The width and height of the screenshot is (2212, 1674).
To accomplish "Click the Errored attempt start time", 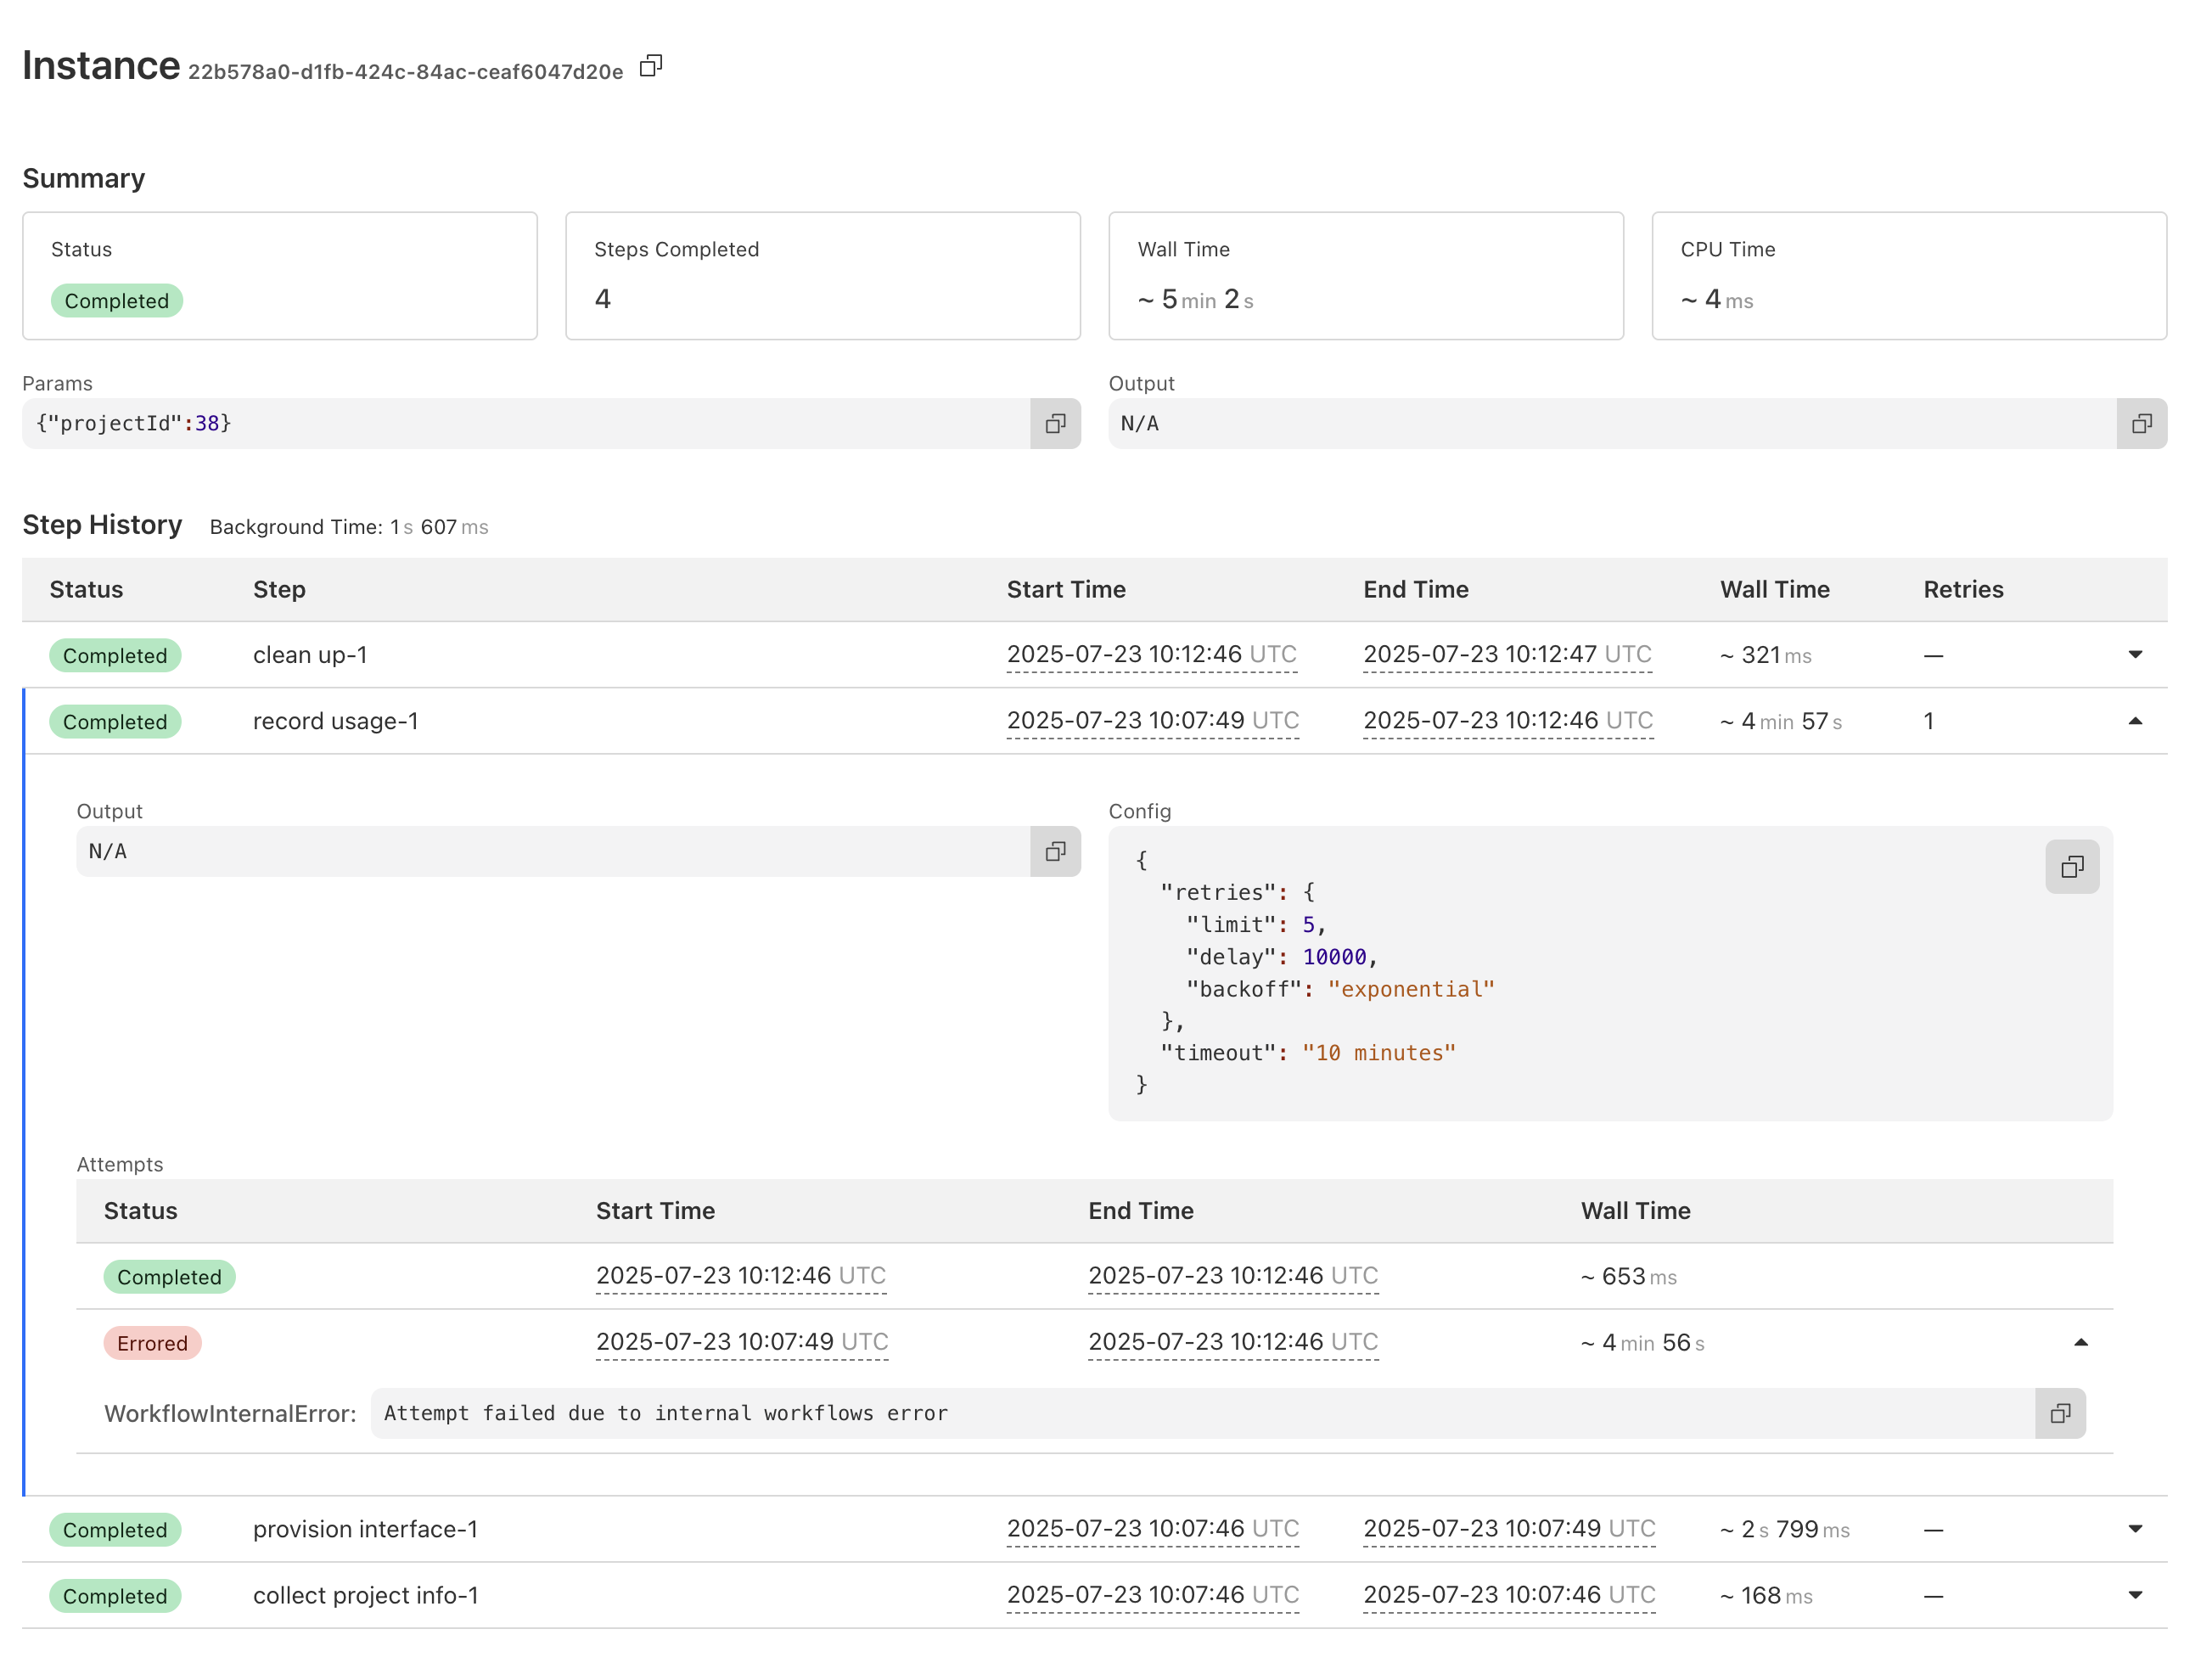I will [741, 1342].
